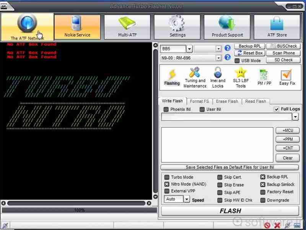Image resolution: width=306 pixels, height=230 pixels.
Task: Click gray plug icon near red X in status bar
Action: click(288, 225)
